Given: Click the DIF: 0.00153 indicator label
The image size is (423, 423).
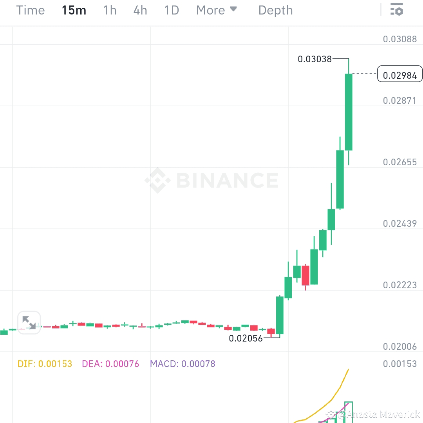Looking at the screenshot, I should click(45, 363).
